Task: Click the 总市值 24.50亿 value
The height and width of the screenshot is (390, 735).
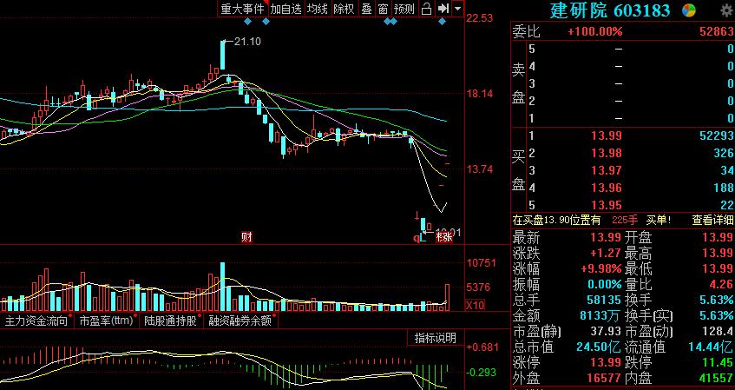Action: (599, 347)
